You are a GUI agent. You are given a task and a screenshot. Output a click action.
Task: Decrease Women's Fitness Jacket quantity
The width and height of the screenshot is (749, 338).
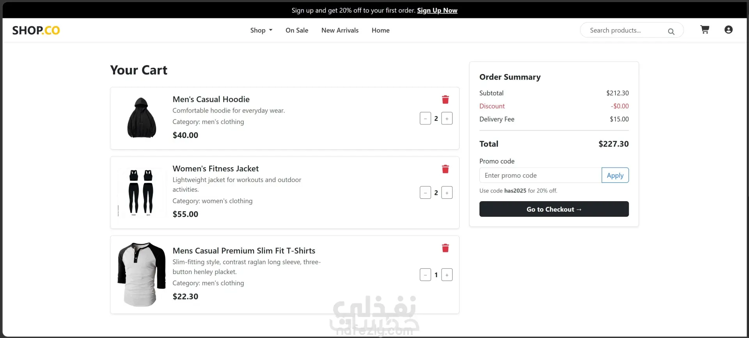tap(425, 193)
